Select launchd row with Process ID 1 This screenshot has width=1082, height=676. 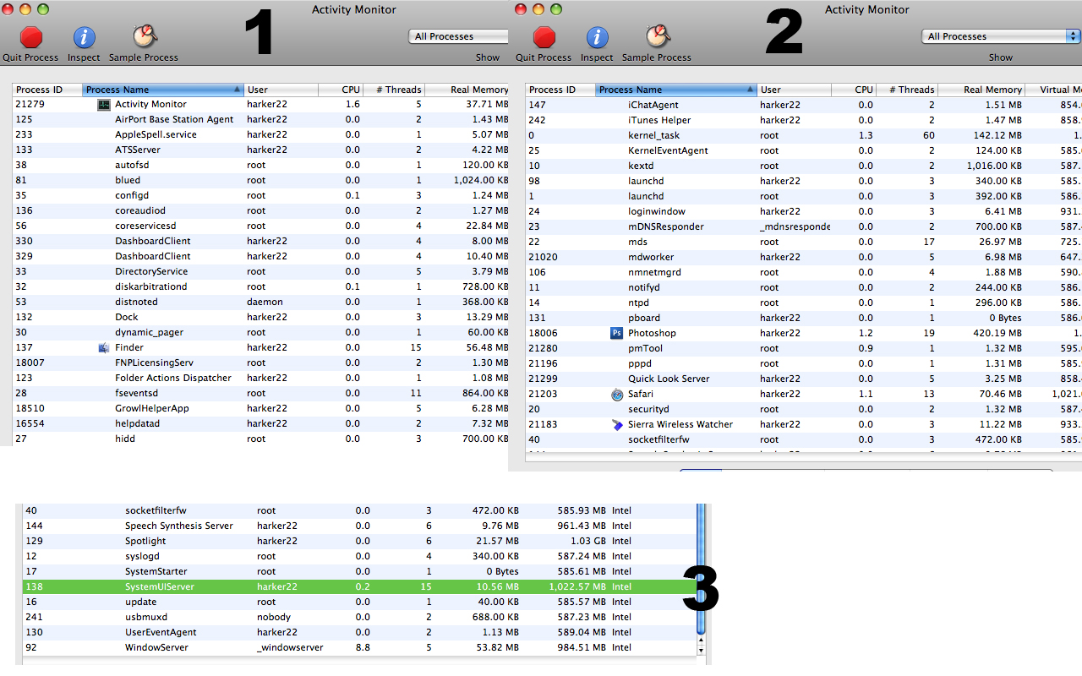(804, 196)
